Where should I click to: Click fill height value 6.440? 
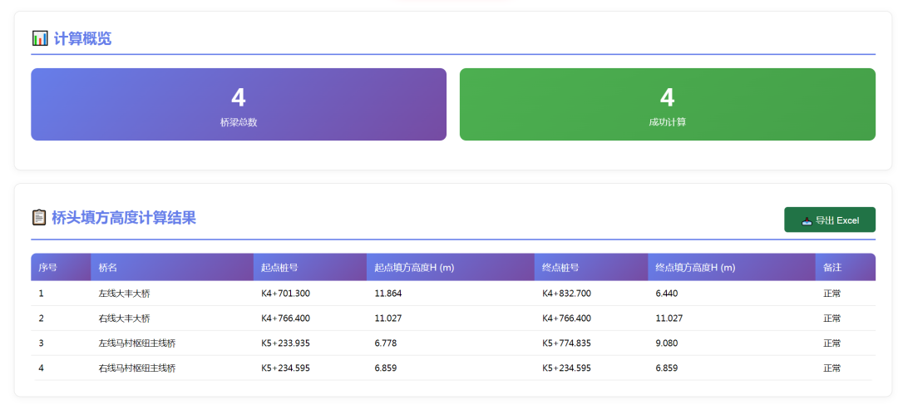point(667,294)
